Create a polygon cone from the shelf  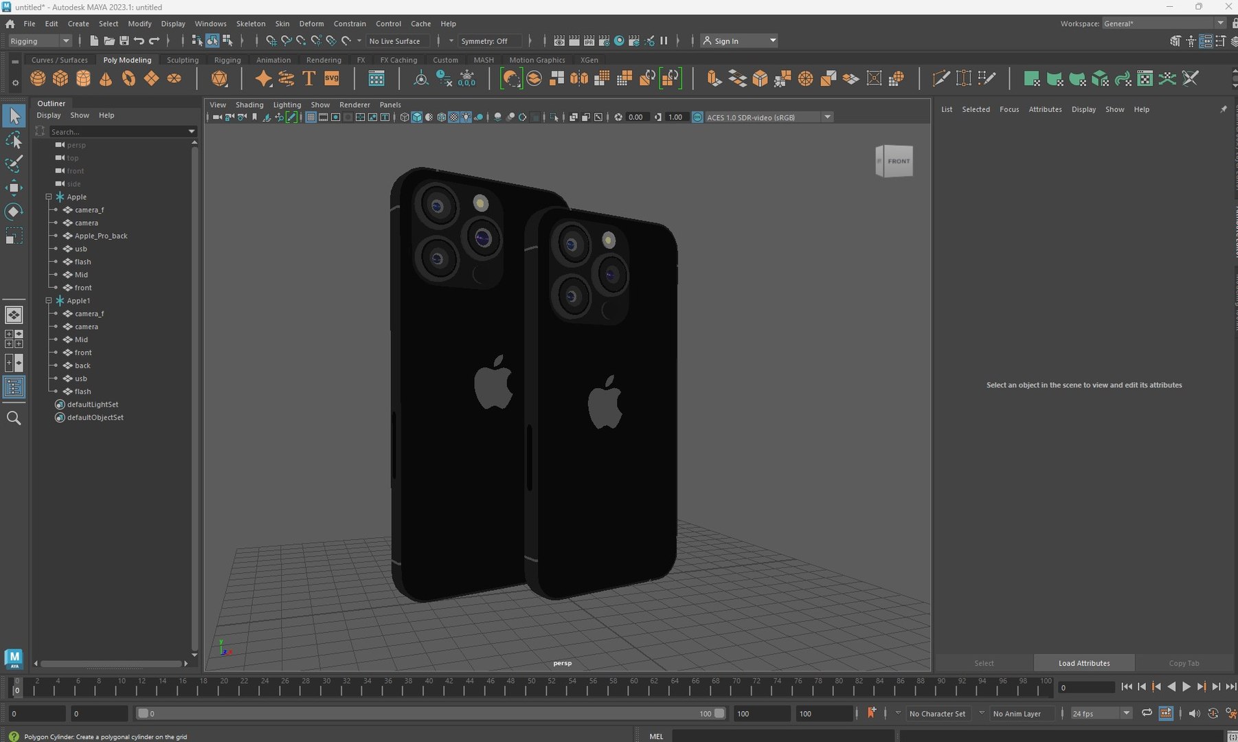click(106, 78)
